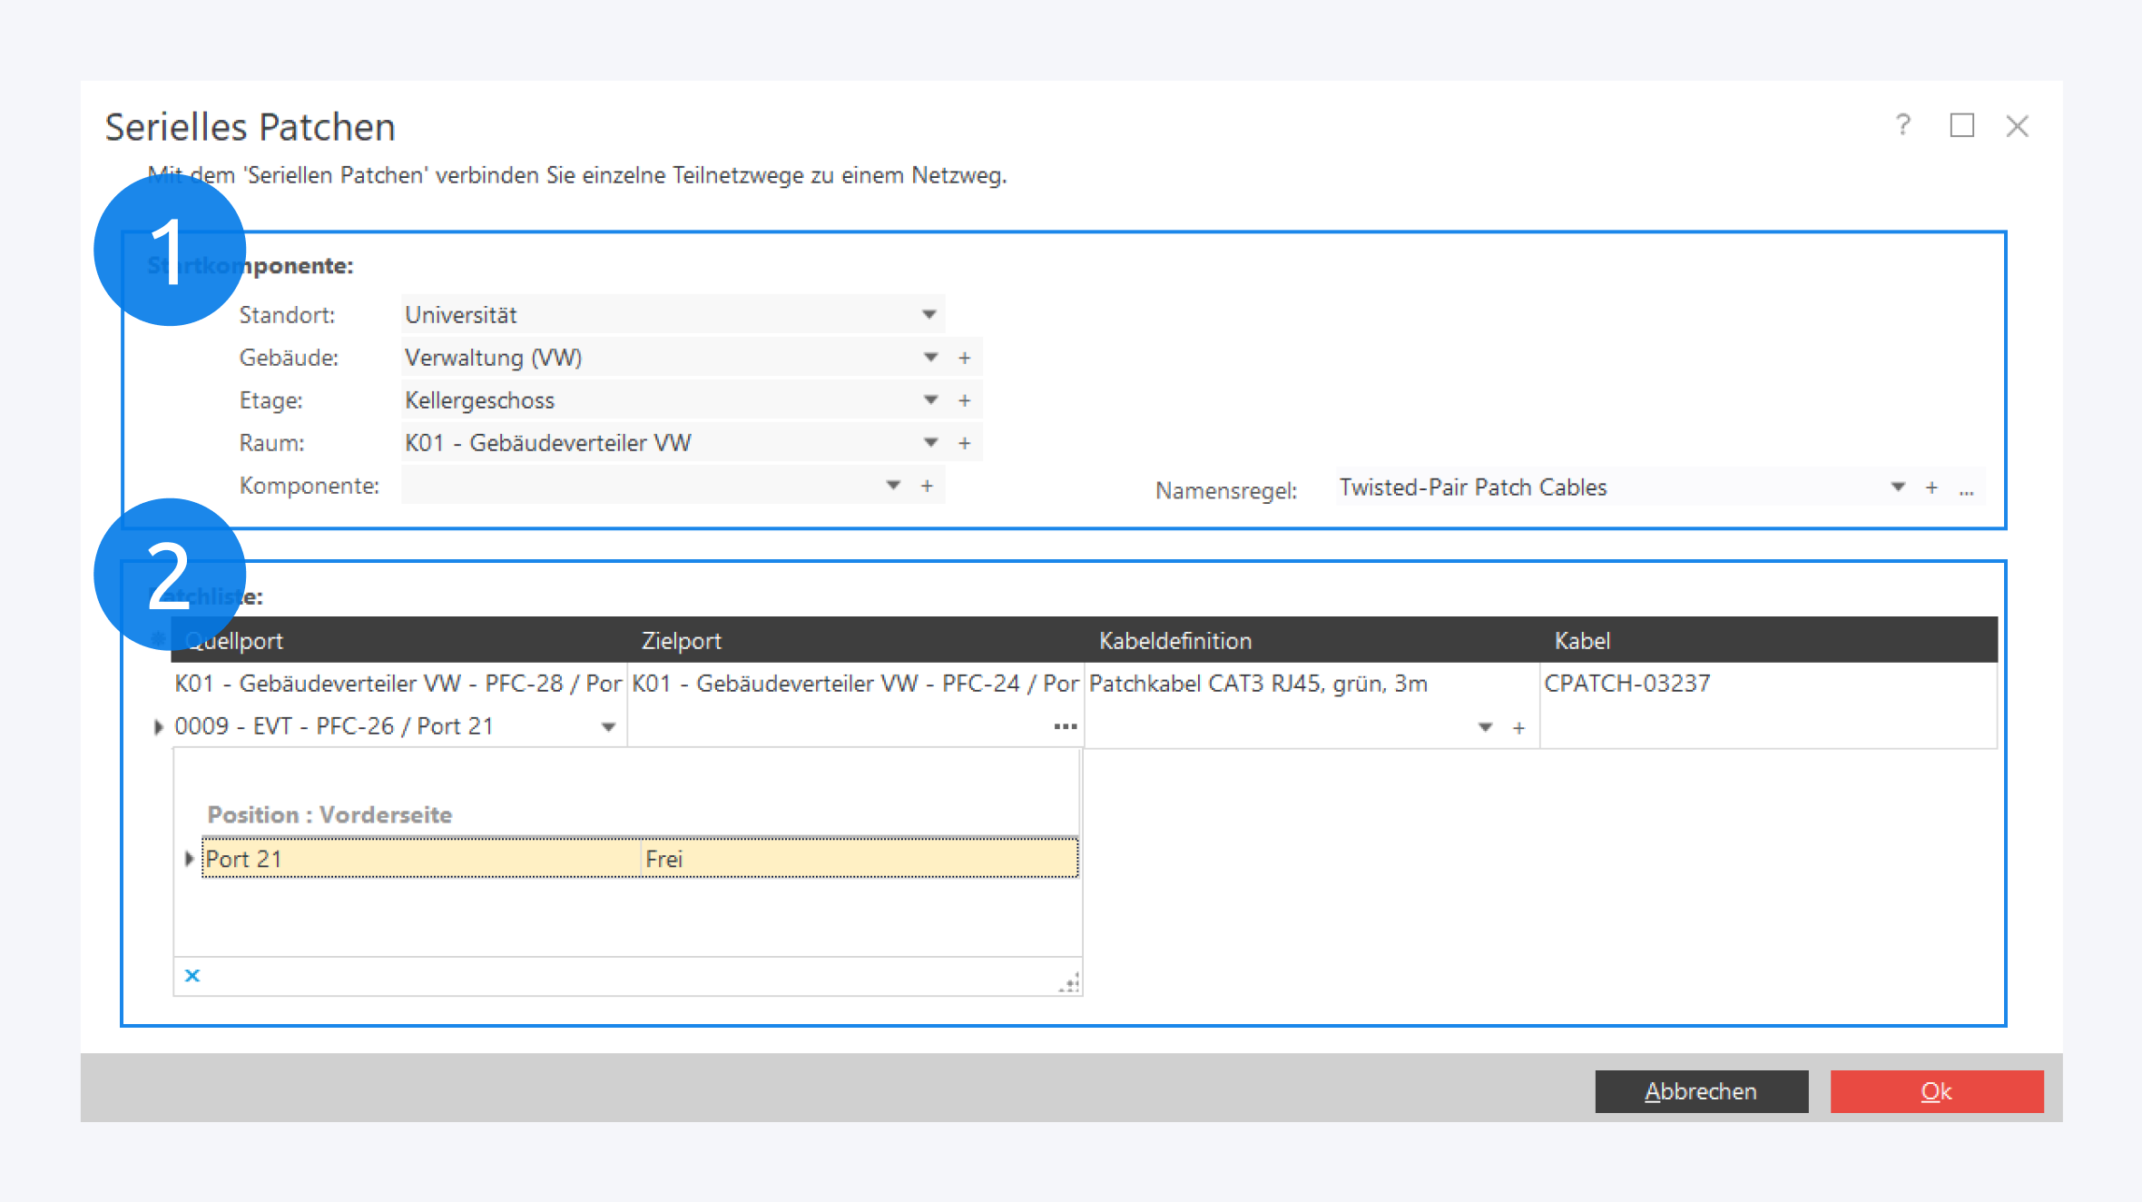Screen dimensions: 2142x1202
Task: Close the port popup with blue X
Action: pyautogui.click(x=192, y=975)
